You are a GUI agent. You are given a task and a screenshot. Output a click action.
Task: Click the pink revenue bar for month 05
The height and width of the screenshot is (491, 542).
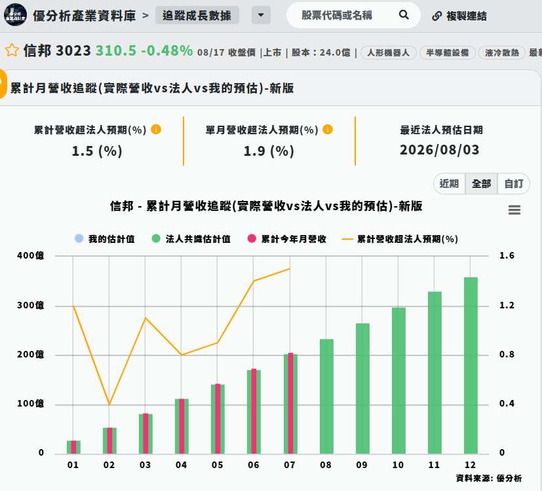218,418
